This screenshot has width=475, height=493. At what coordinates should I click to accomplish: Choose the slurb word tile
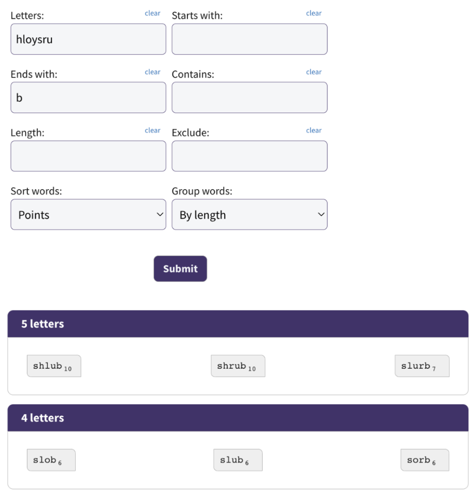422,366
